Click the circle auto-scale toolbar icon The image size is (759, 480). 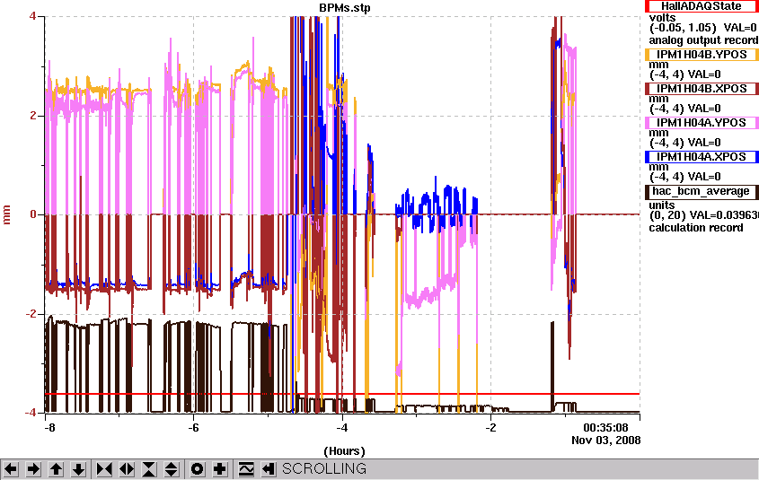(198, 469)
